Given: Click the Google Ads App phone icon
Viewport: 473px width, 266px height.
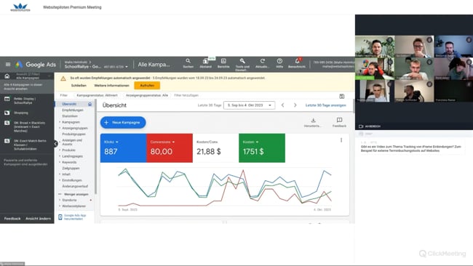Looking at the screenshot, I should (60, 217).
